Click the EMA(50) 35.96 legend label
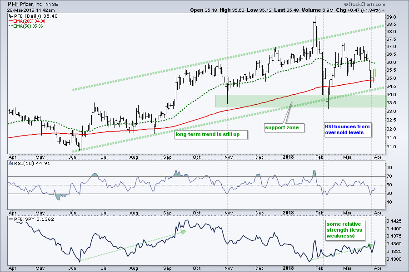This screenshot has height=272, width=409. click(28, 26)
